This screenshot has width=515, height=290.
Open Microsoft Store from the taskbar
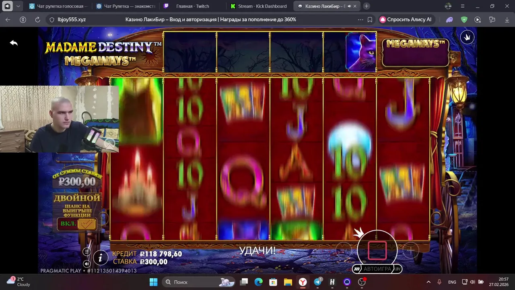point(273,282)
